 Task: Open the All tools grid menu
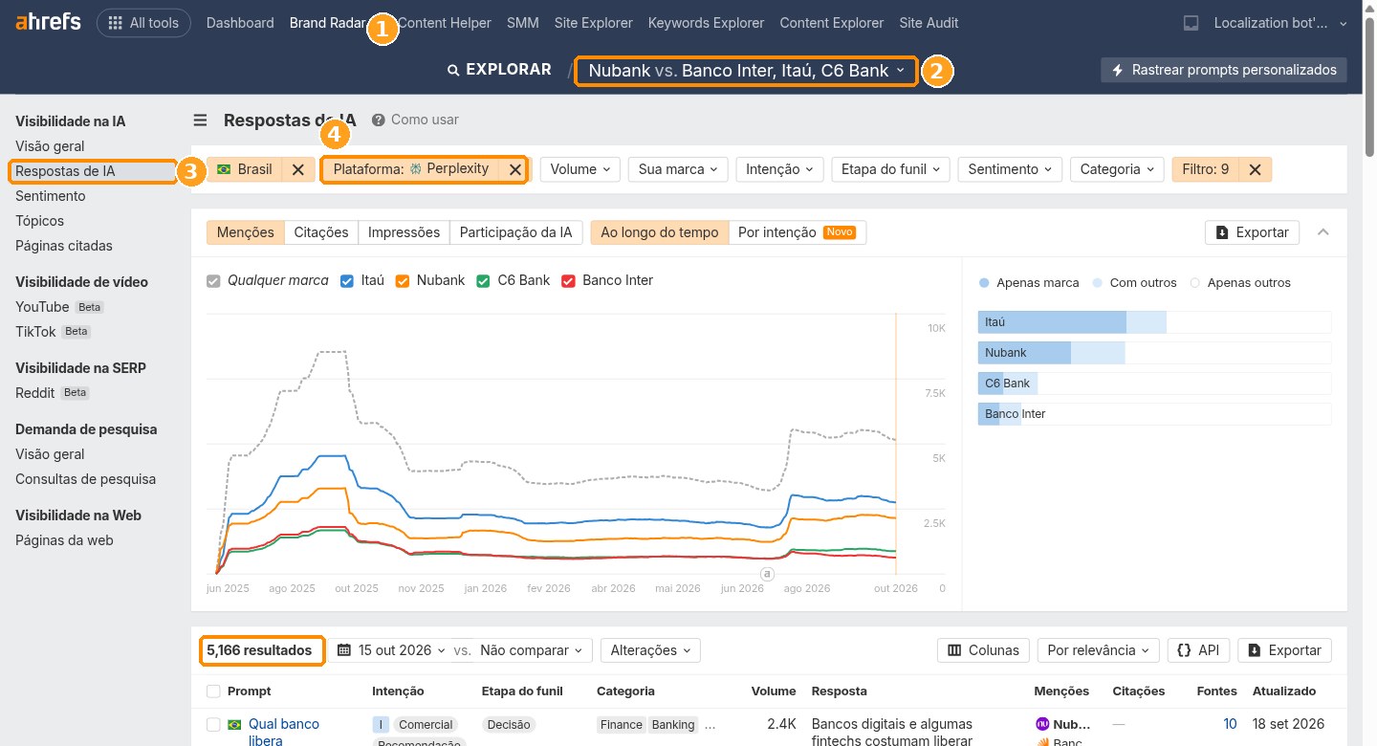(143, 23)
